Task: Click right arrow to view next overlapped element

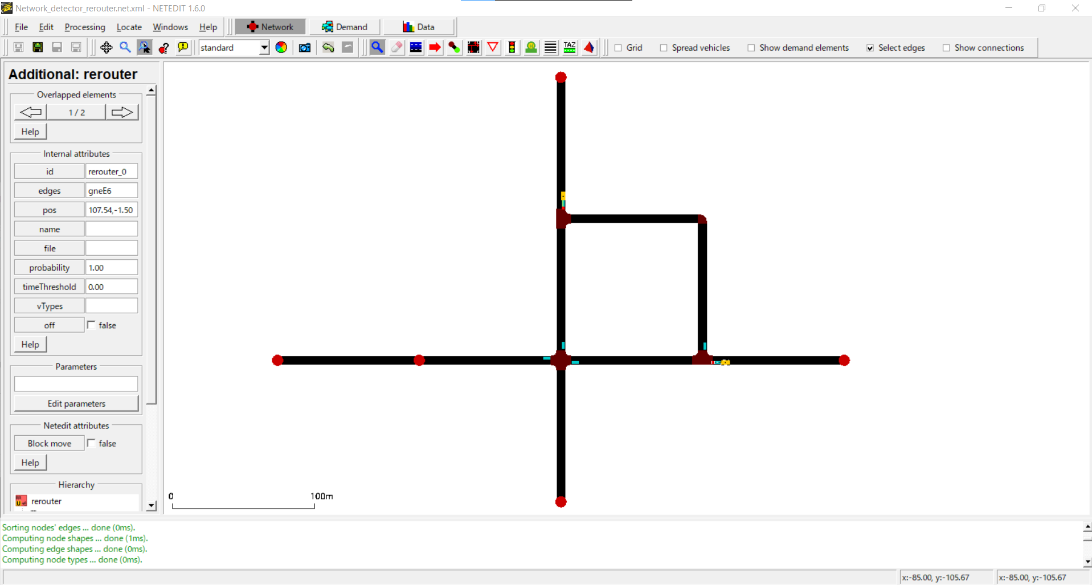Action: (122, 112)
